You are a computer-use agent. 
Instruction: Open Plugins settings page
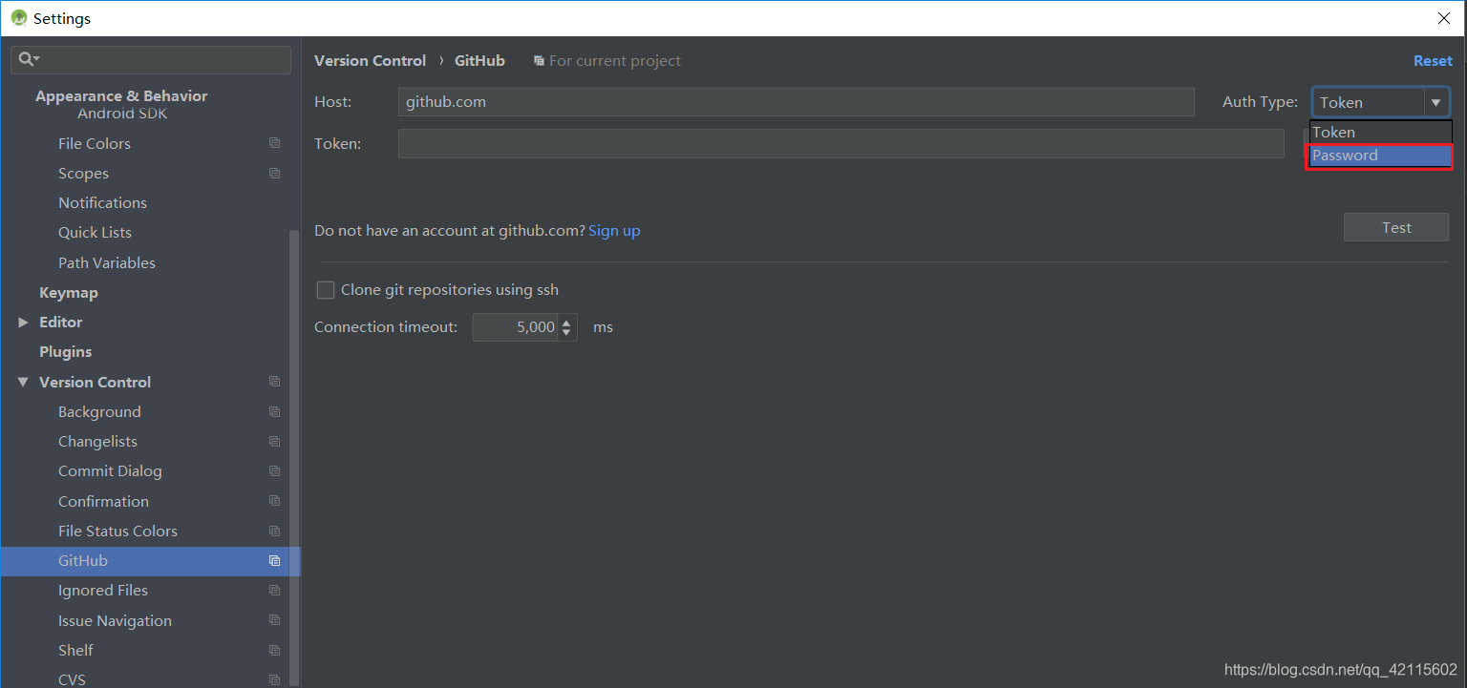66,352
